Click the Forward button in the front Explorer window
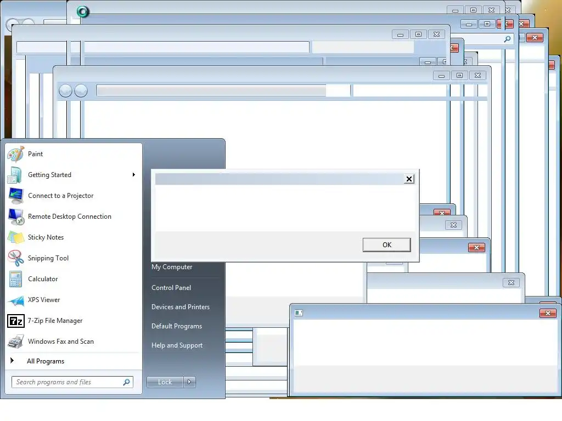Screen dimensions: 562x421 pyautogui.click(x=81, y=91)
